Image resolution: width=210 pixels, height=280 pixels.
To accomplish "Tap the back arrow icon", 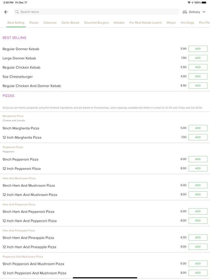I will coord(6,12).
